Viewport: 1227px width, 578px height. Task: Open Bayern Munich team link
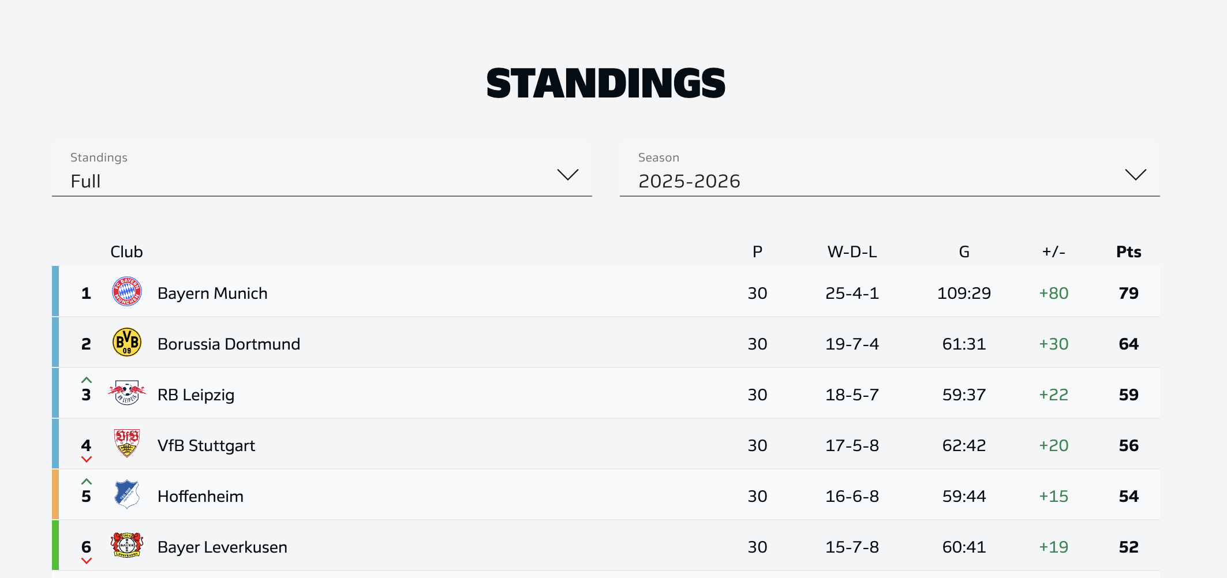[x=212, y=294]
